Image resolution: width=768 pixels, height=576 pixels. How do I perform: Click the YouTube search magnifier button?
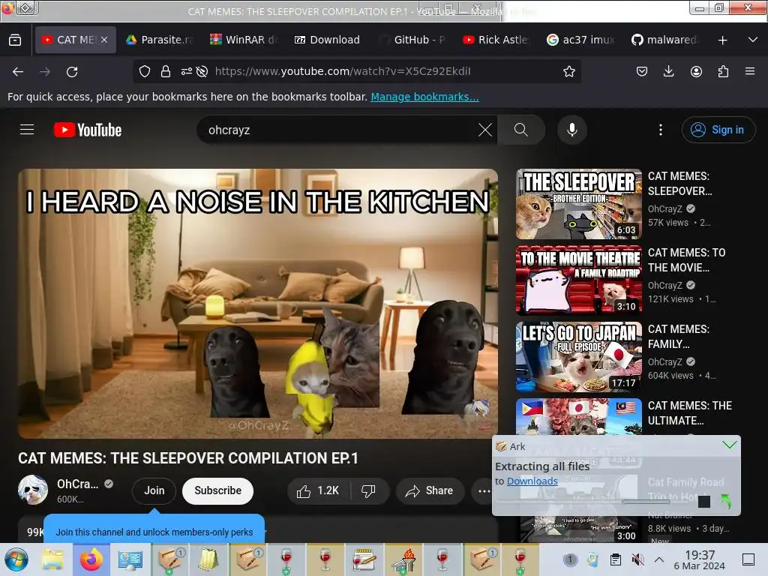click(521, 130)
